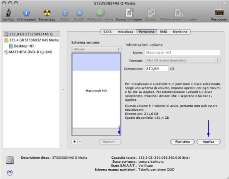This screenshot has height=179, width=229.
Task: Click the Stato S.M.A.R.T. Verificato text
Action: coord(132,166)
